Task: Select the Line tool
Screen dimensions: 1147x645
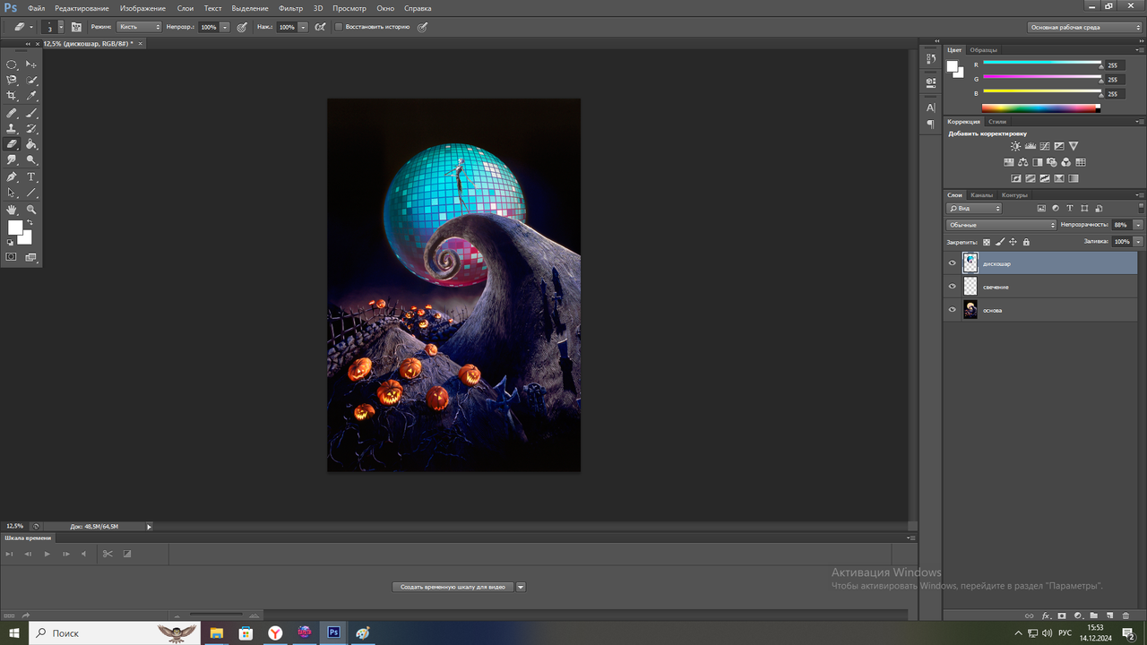Action: coord(31,193)
